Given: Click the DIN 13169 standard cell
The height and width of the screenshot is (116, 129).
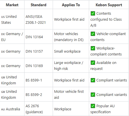Looking at the screenshot, I should click(38, 65).
